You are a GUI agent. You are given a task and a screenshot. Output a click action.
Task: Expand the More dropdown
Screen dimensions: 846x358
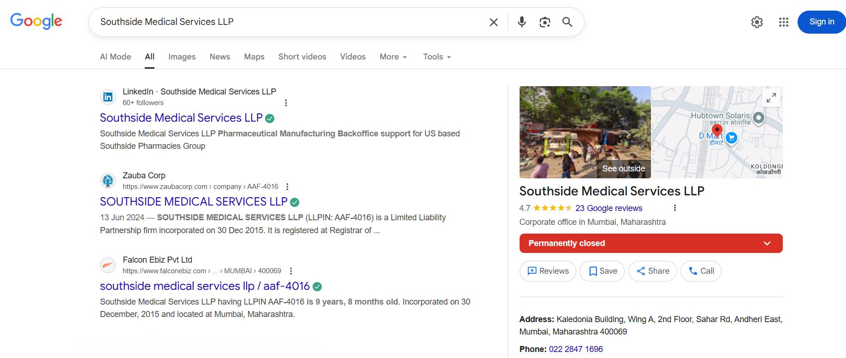393,57
